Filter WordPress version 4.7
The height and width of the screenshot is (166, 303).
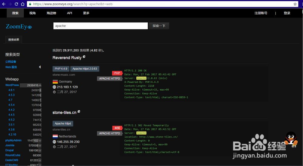click(10, 100)
